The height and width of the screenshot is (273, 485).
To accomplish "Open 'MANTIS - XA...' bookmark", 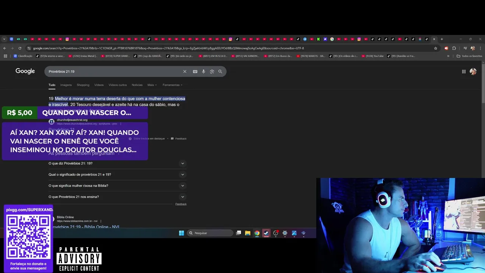I will tap(311, 56).
